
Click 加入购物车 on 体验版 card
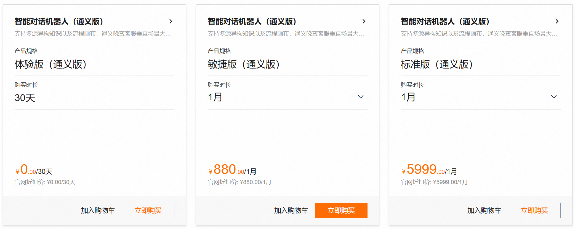[x=98, y=210]
